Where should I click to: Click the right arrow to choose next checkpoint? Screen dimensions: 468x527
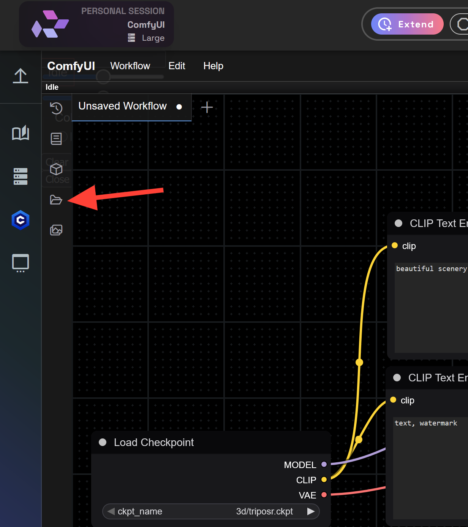[x=311, y=511]
